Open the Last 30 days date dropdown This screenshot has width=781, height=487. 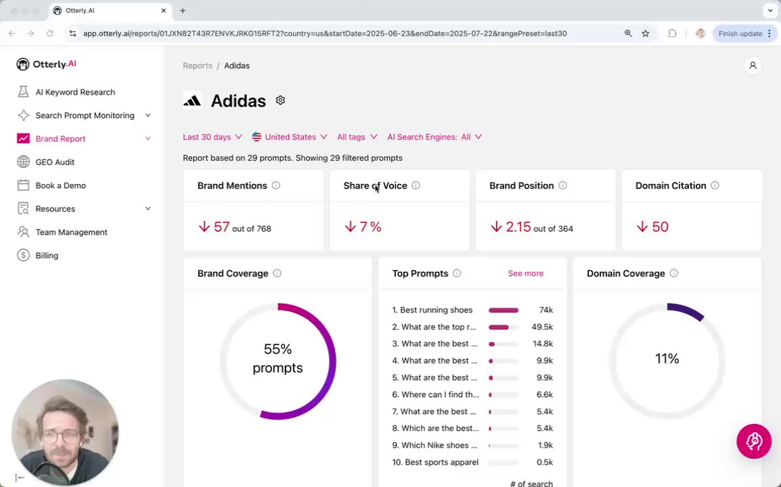[x=212, y=137]
